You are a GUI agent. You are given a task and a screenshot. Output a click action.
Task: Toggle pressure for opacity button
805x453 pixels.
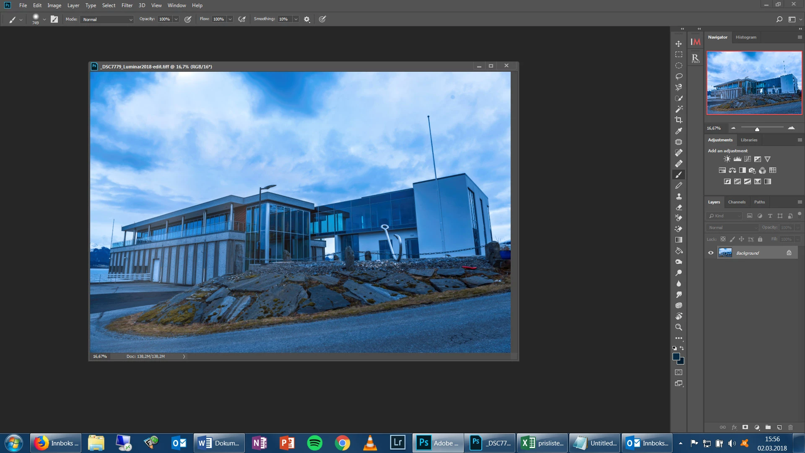(x=188, y=19)
